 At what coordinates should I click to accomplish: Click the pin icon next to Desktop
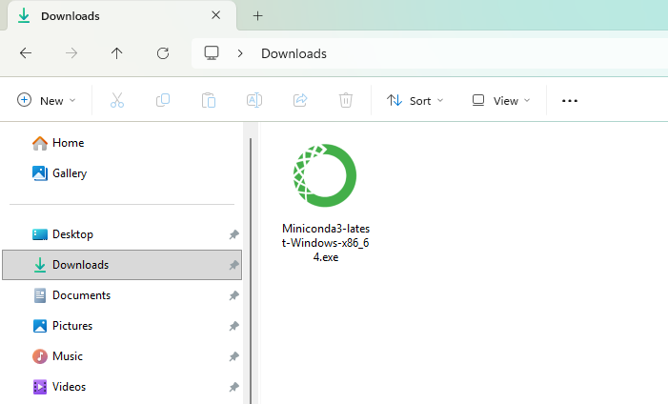tap(233, 234)
